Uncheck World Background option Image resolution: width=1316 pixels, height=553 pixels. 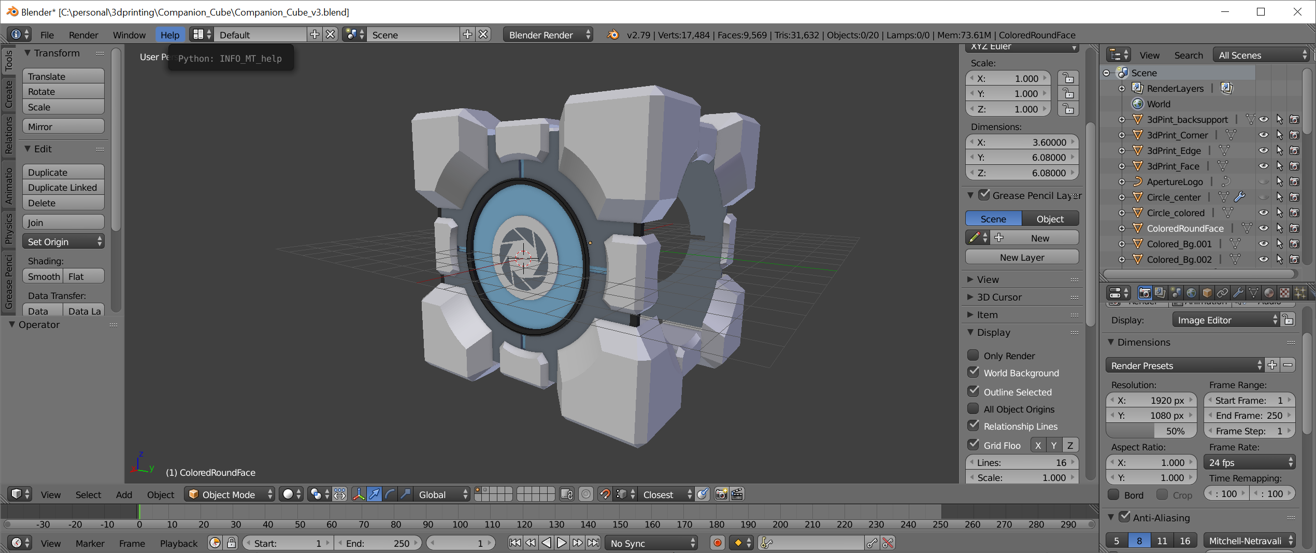(x=973, y=372)
